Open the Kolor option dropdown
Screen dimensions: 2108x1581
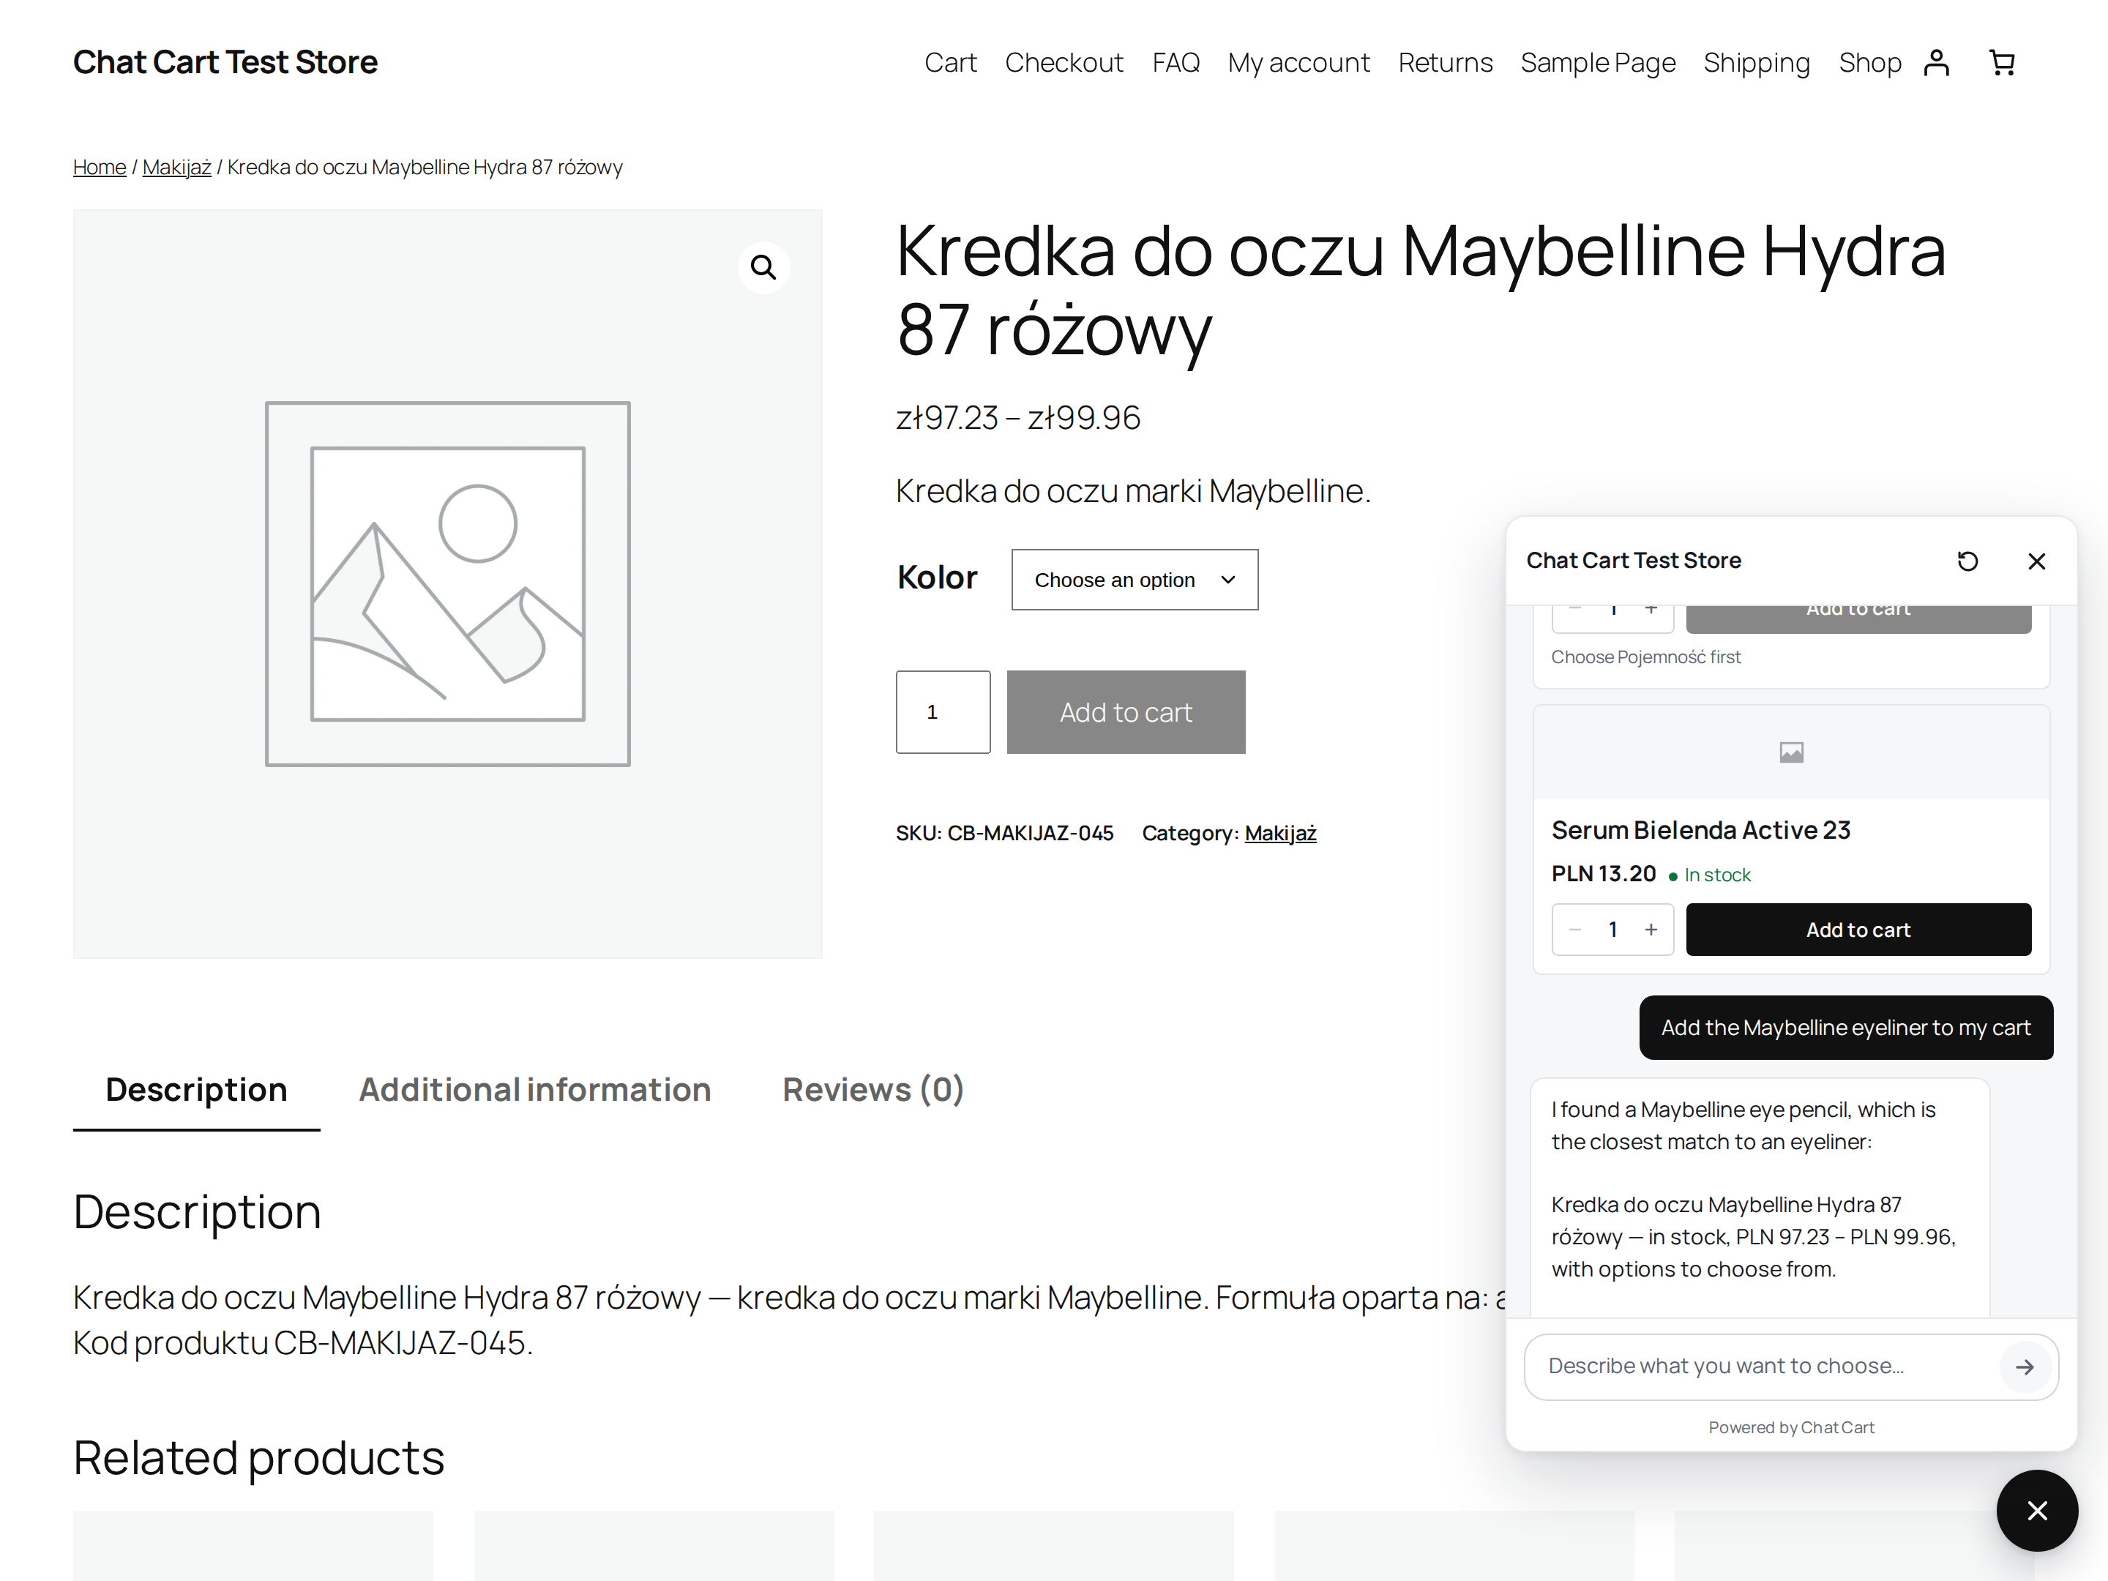(x=1134, y=580)
